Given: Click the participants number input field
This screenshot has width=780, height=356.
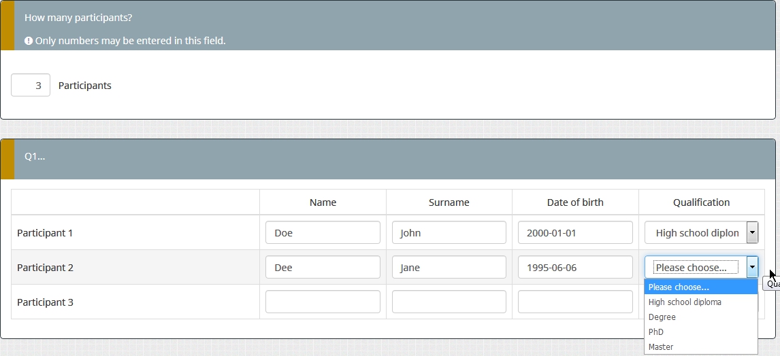Looking at the screenshot, I should (31, 86).
